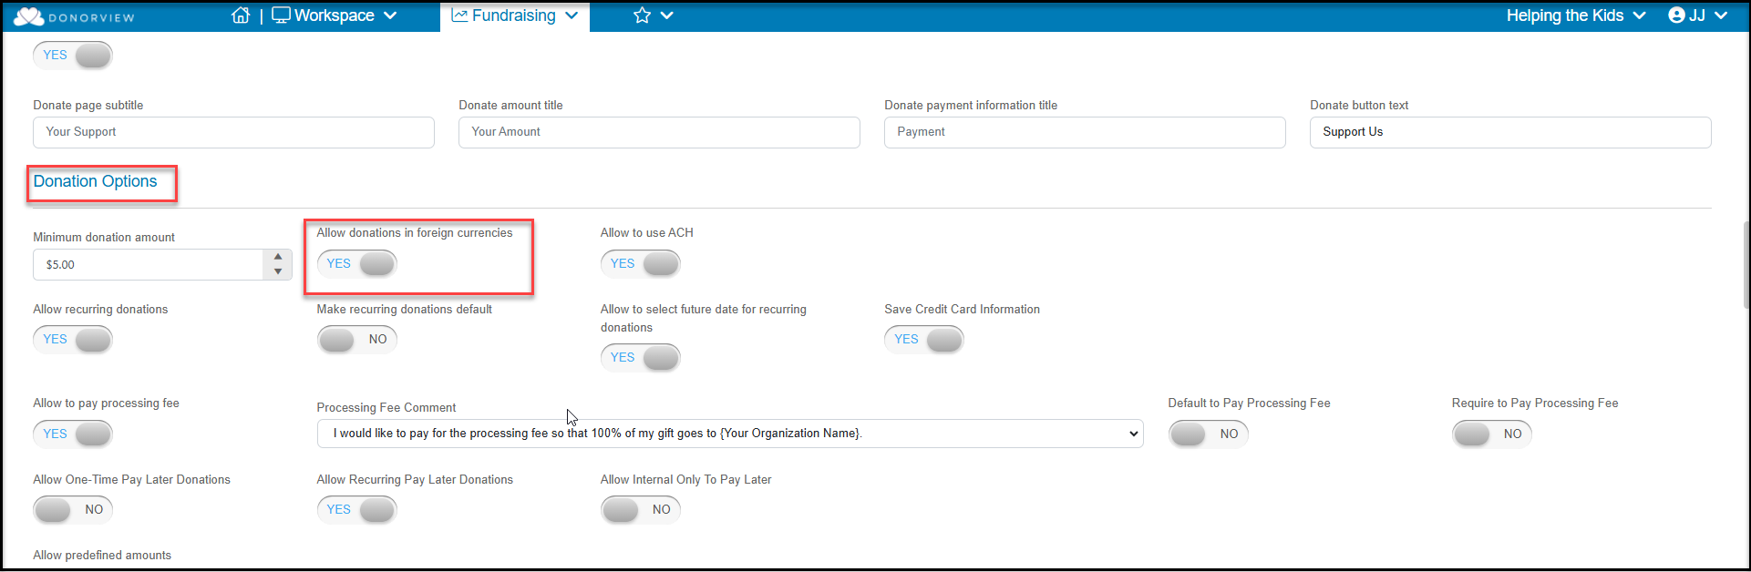Click the Processing Fee Comment label
Screen dimensions: 1751x572
tap(386, 408)
